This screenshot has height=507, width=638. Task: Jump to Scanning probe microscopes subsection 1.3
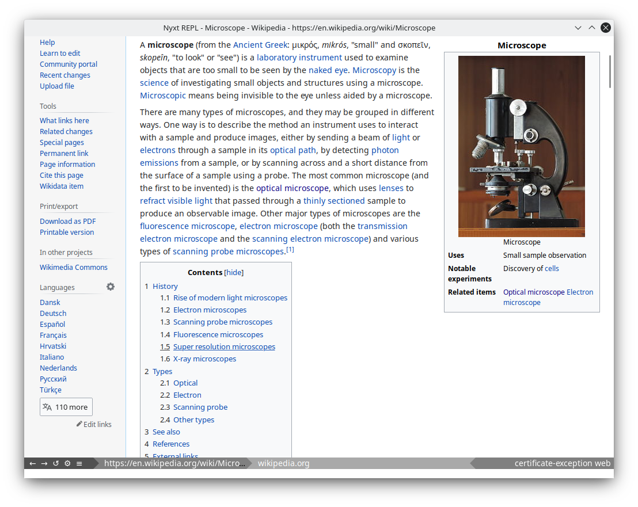tap(223, 322)
